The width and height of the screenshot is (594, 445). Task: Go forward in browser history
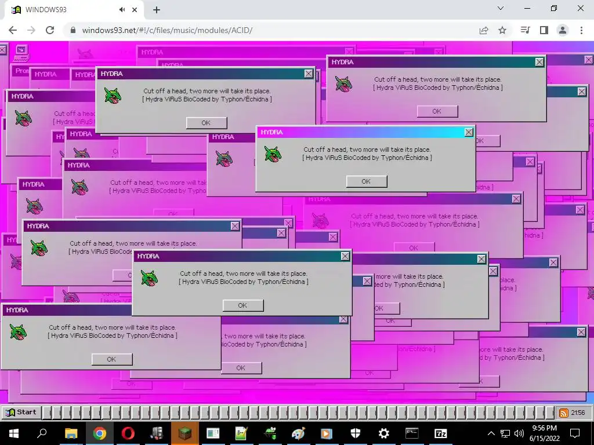[31, 30]
